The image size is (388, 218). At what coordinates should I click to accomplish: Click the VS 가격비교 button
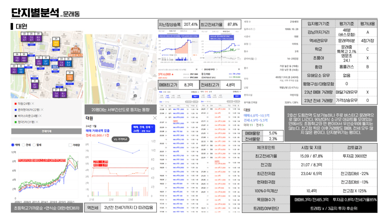(121, 140)
